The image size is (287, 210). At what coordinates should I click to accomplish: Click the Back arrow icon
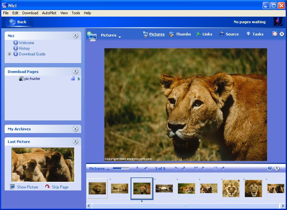point(12,22)
